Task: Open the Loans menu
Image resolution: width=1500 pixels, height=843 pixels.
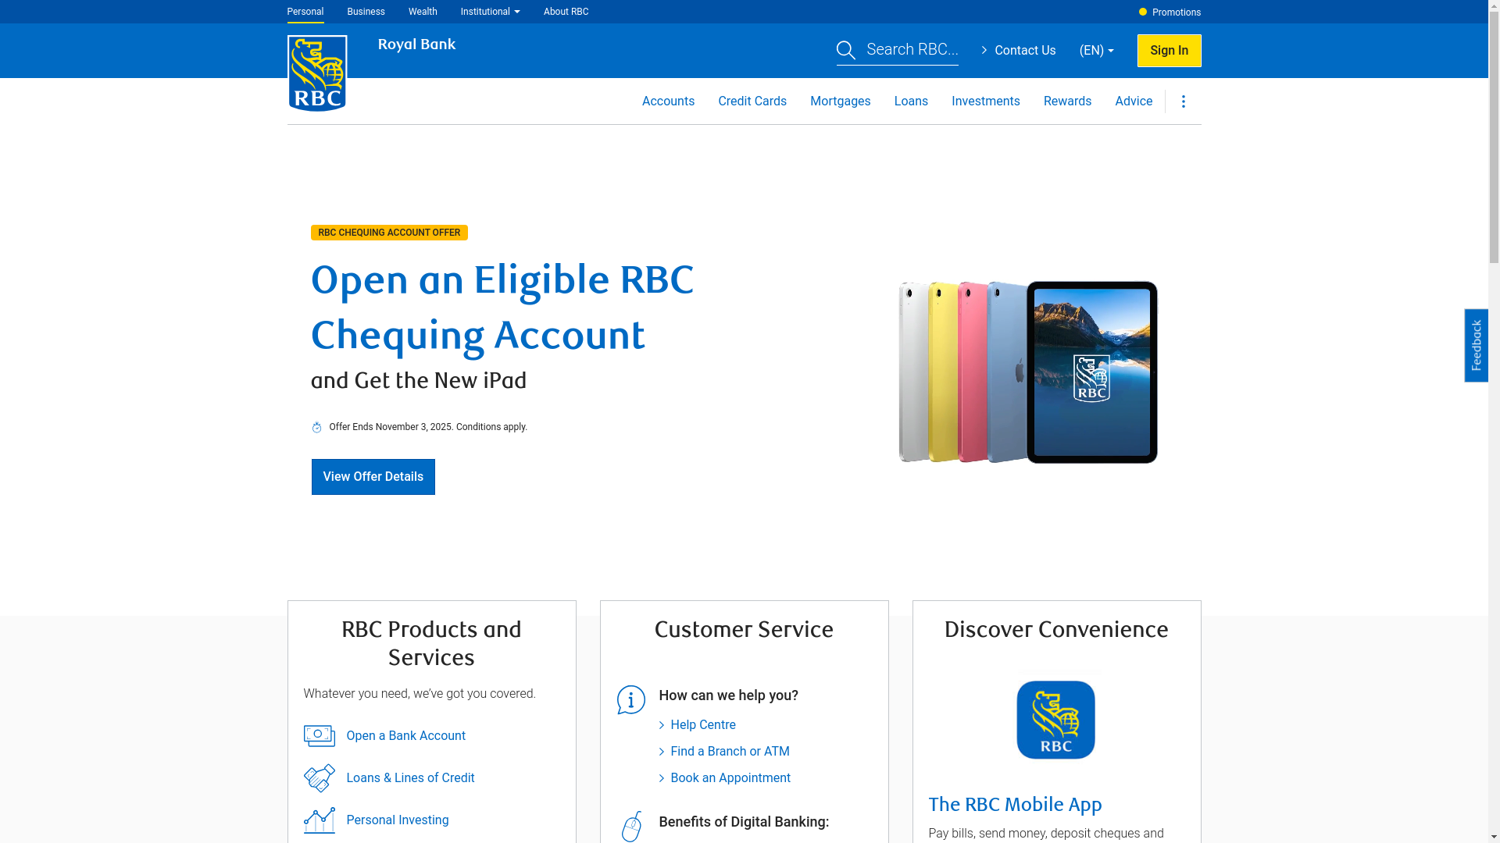Action: coord(911,101)
